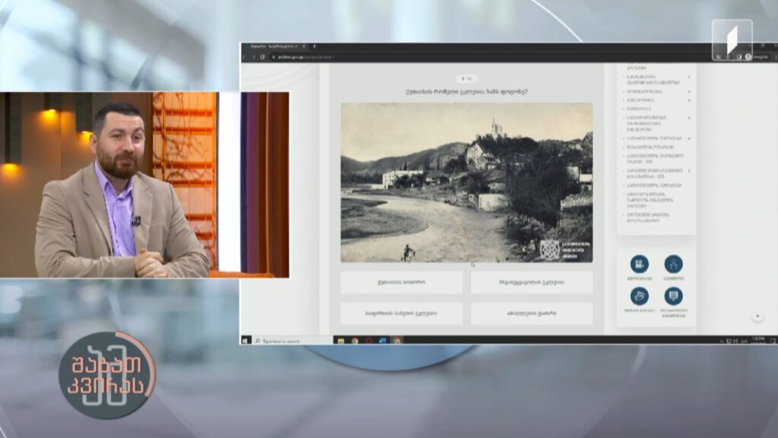Choose the answer ბაგრატის ტაძარი
Image resolution: width=778 pixels, height=438 pixels.
pyautogui.click(x=531, y=313)
